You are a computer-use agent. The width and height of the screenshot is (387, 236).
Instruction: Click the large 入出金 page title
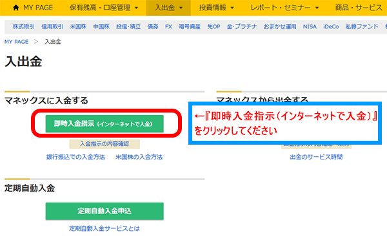tap(23, 62)
